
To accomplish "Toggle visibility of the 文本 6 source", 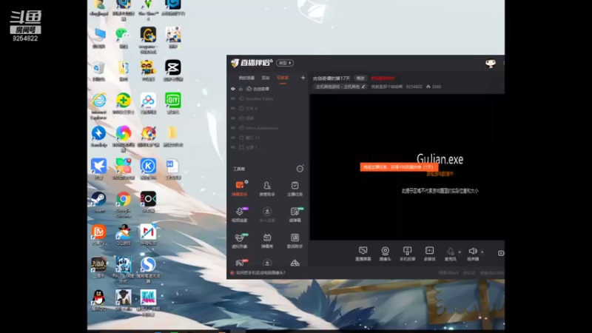I will tap(233, 108).
